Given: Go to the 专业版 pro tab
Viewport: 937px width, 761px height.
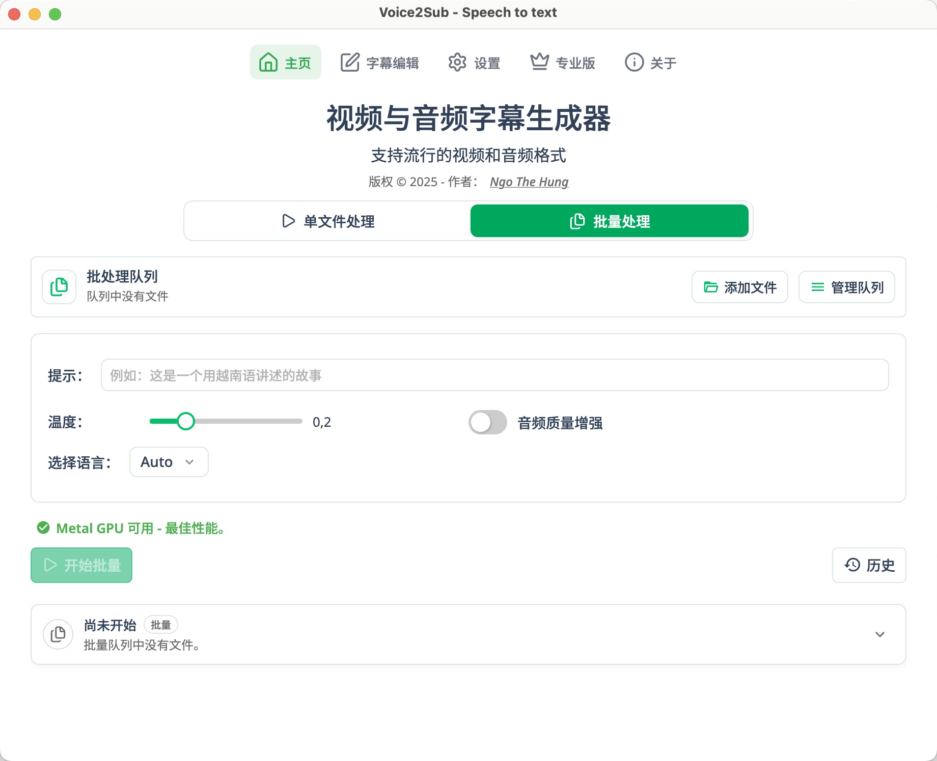Looking at the screenshot, I should pyautogui.click(x=563, y=63).
